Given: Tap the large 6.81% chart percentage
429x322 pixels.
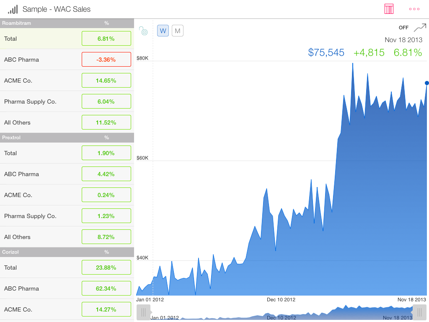Looking at the screenshot, I should click(408, 52).
